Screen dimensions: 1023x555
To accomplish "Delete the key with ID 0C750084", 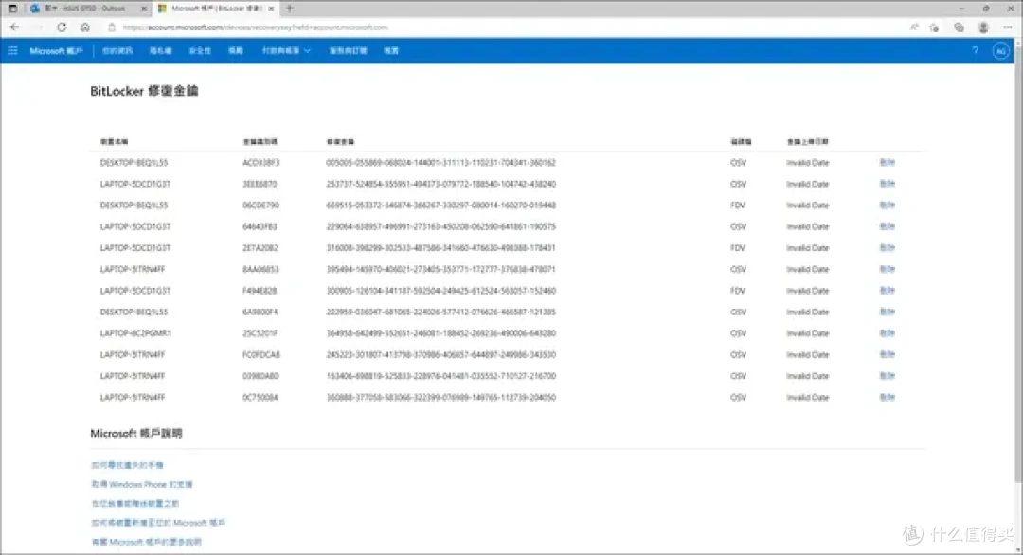I will pos(888,397).
